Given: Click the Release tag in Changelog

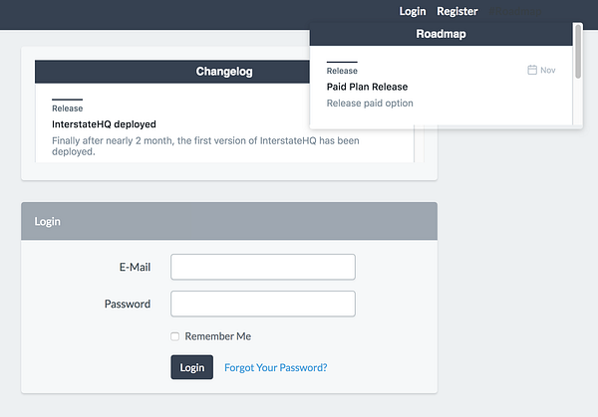Looking at the screenshot, I should [67, 108].
